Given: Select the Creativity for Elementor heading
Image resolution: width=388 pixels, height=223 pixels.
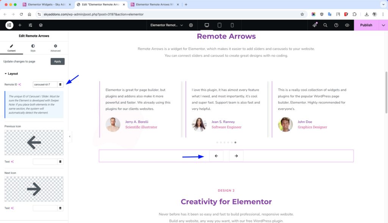Looking at the screenshot, I should pos(226,202).
